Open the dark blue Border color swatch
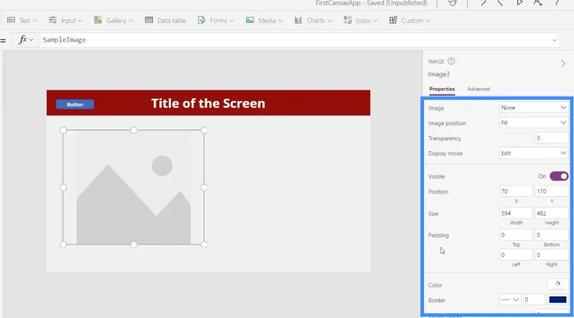 [557, 299]
